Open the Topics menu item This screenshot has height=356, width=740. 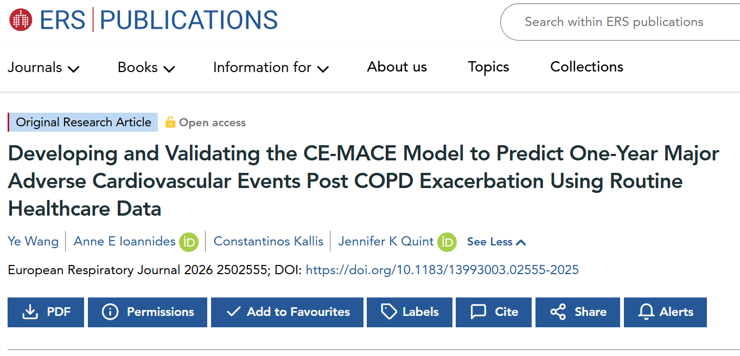488,67
